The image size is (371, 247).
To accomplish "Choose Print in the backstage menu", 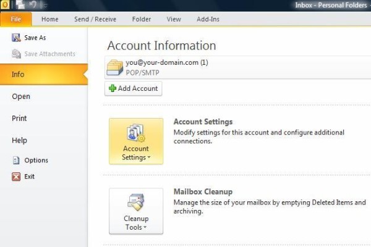I will (19, 118).
